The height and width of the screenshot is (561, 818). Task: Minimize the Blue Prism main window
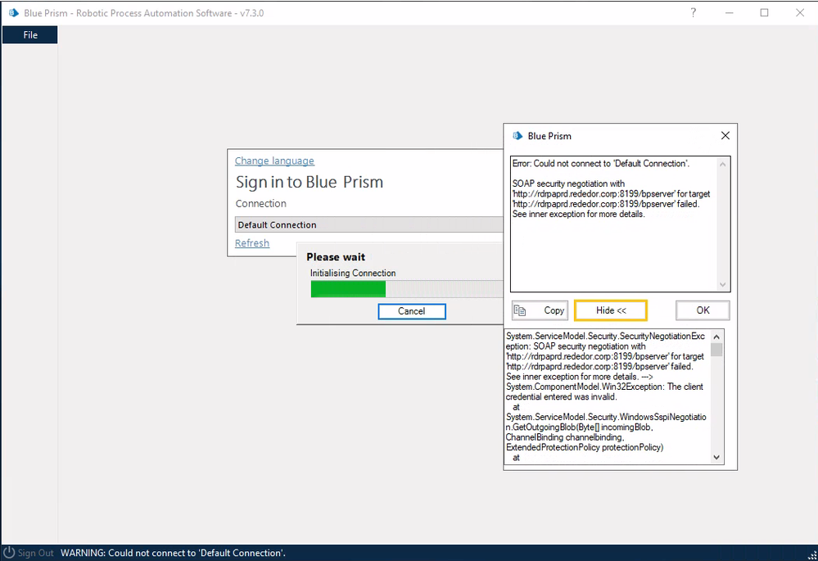730,12
